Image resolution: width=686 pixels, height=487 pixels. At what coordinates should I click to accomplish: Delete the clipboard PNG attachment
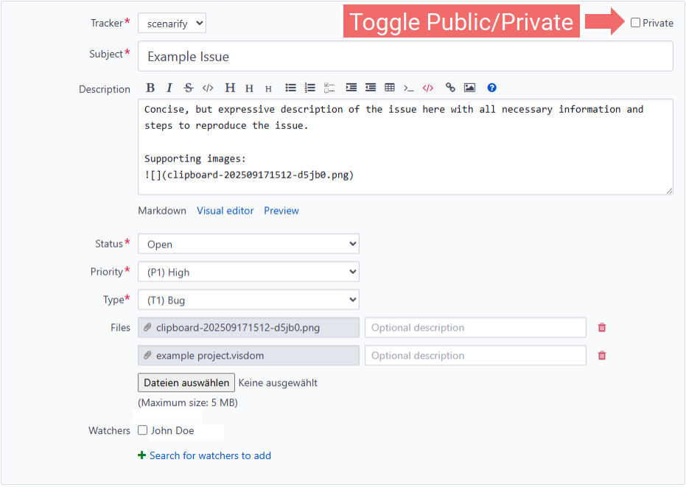[x=602, y=328]
